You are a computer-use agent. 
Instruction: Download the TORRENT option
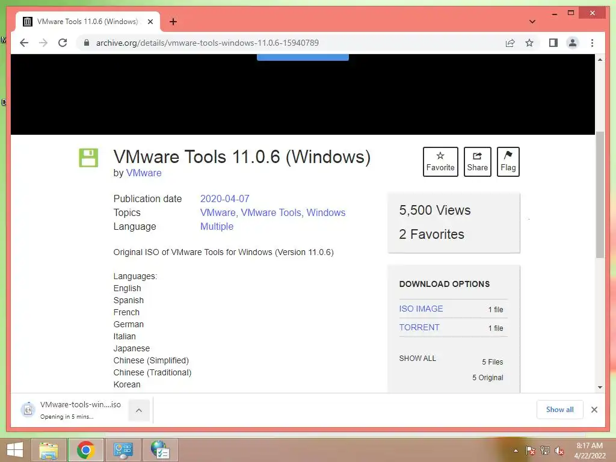419,327
